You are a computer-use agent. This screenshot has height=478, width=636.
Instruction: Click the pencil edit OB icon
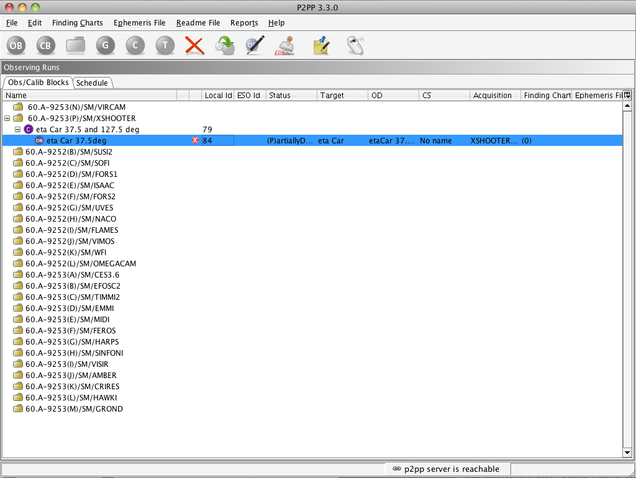(255, 45)
